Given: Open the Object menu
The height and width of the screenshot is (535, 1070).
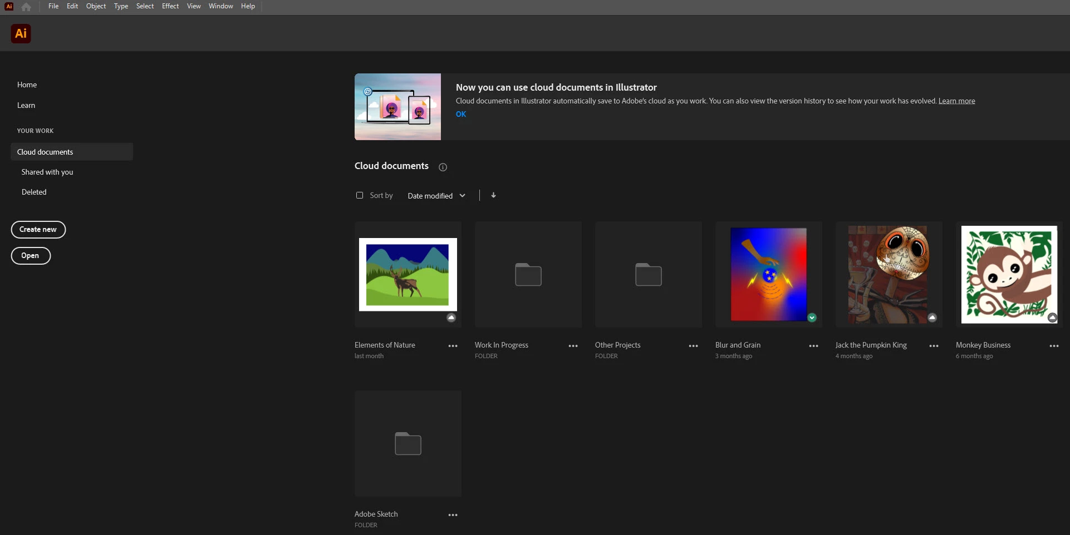Looking at the screenshot, I should tap(96, 6).
